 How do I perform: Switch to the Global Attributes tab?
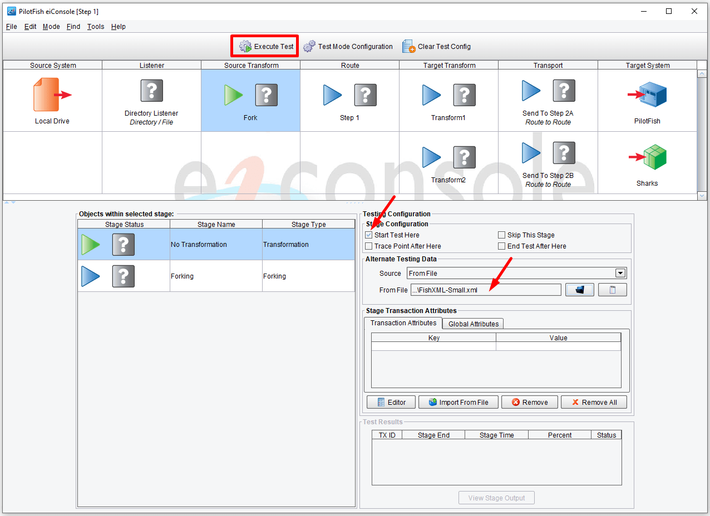point(474,324)
